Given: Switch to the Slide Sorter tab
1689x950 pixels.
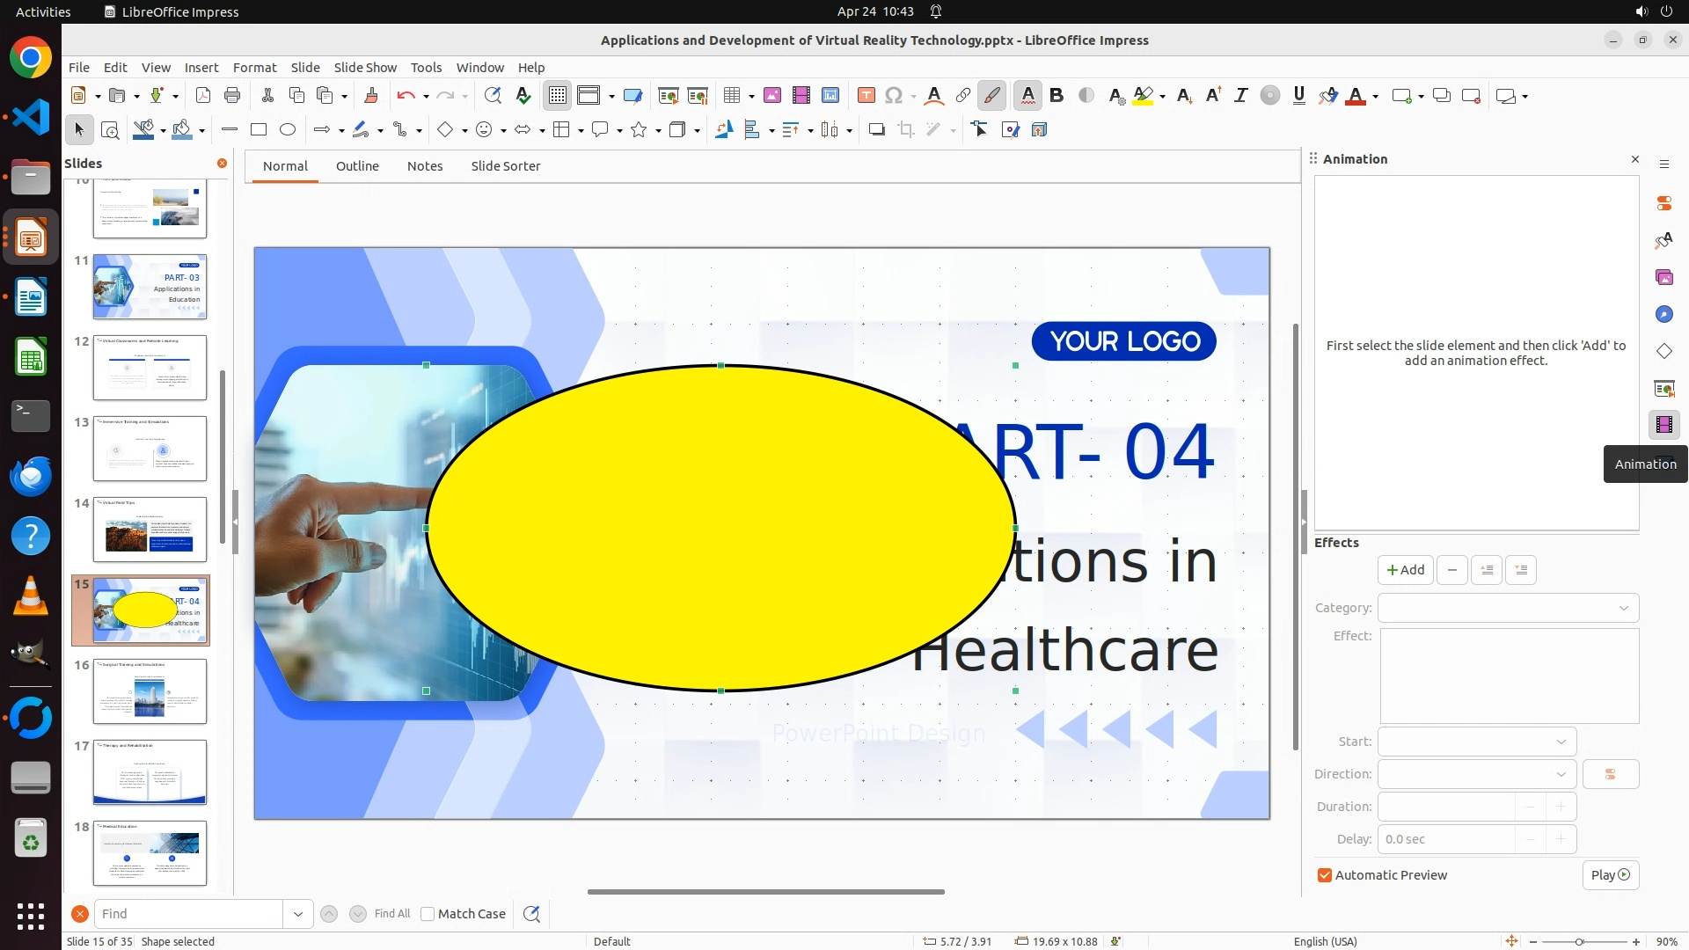Looking at the screenshot, I should (x=505, y=166).
